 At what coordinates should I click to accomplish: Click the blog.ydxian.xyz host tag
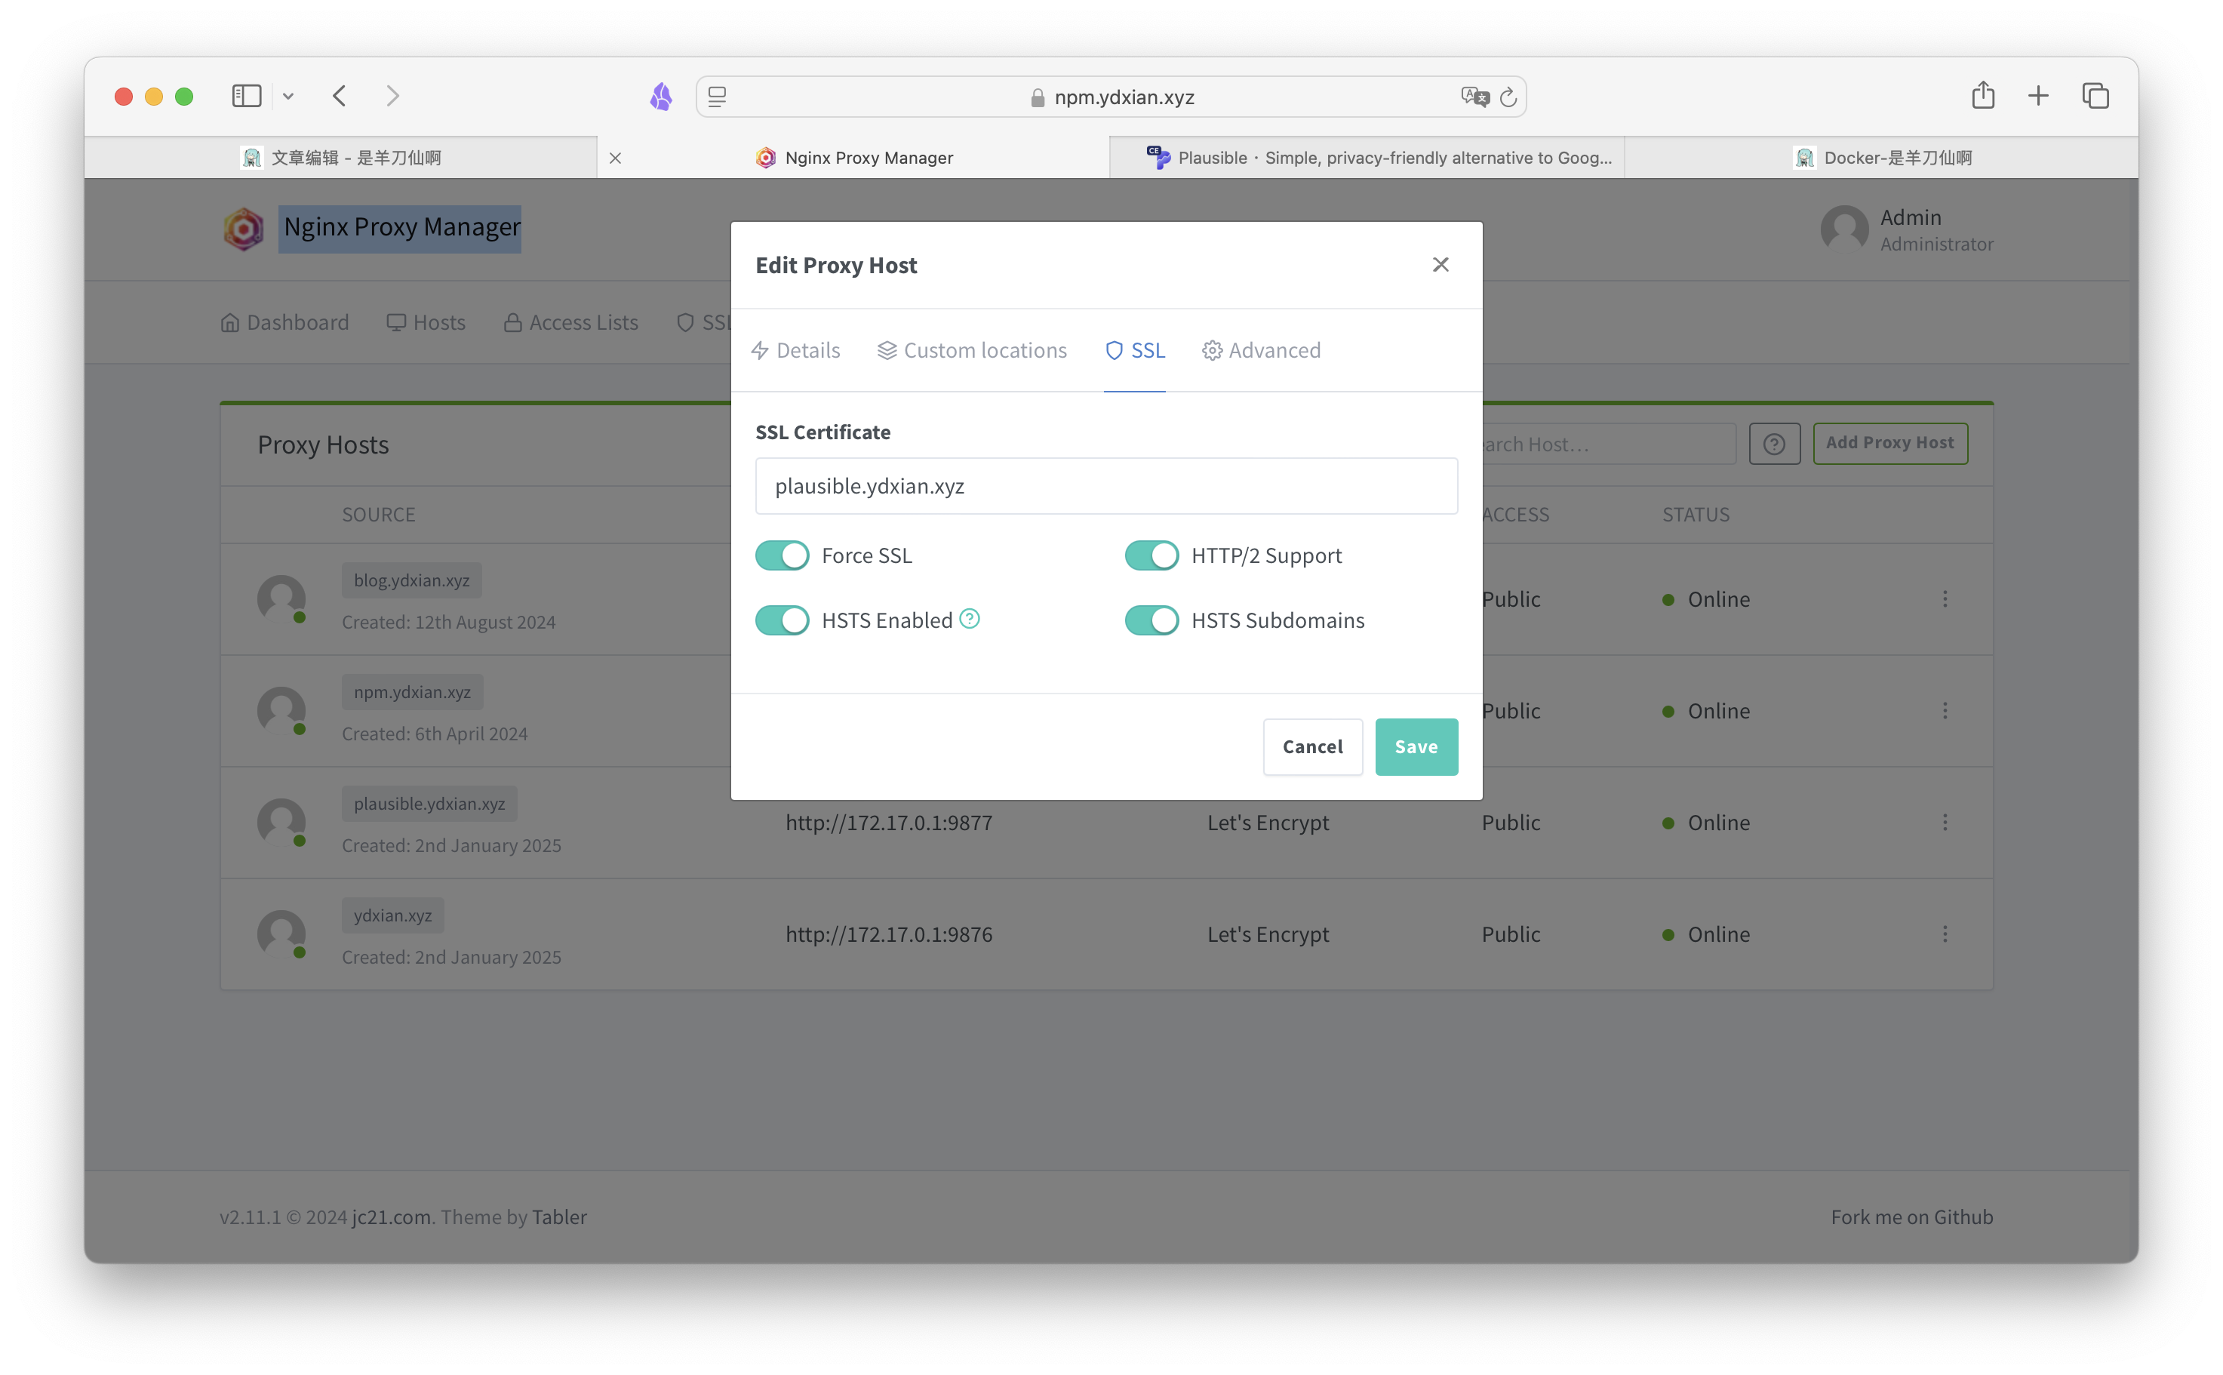coord(412,580)
